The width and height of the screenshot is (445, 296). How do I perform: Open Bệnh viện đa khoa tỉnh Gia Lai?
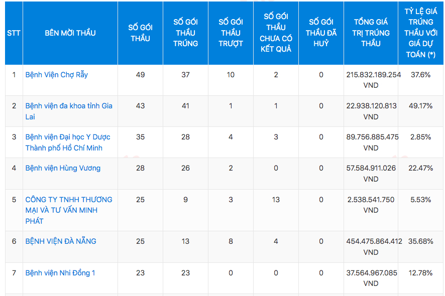[x=69, y=106]
